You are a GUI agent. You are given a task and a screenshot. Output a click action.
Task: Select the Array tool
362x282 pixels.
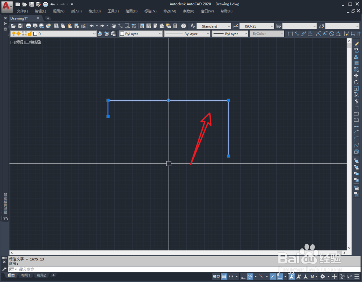coord(356,69)
